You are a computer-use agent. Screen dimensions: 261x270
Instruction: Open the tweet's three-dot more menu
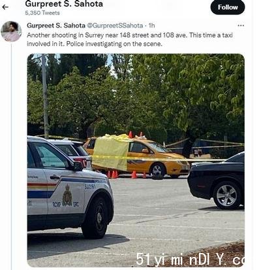point(241,25)
